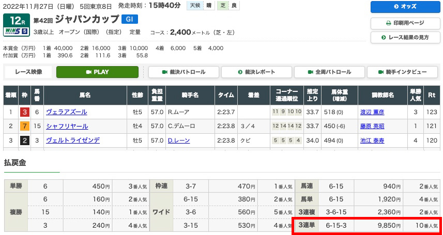443x235 pixels.
Task: Click 3連単 payout 9,850円
Action: [390, 225]
